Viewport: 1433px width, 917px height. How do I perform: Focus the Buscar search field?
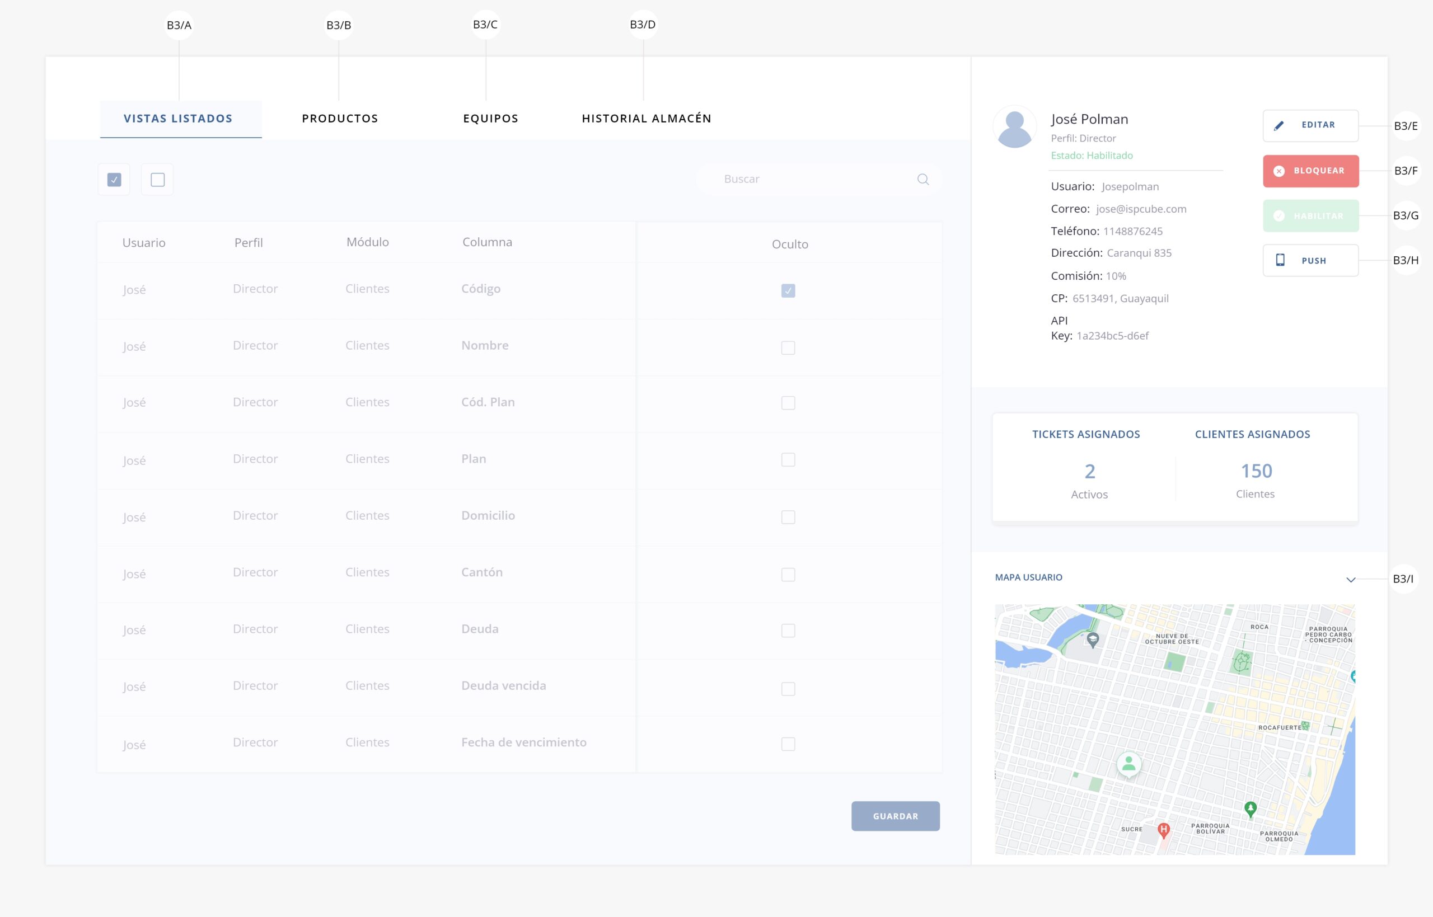(x=810, y=179)
